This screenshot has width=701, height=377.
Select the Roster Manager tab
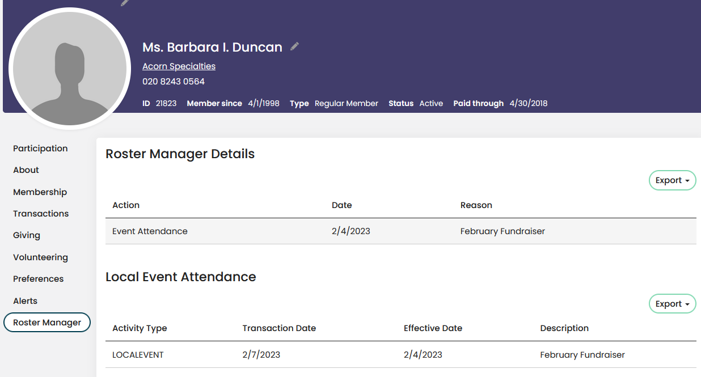47,323
